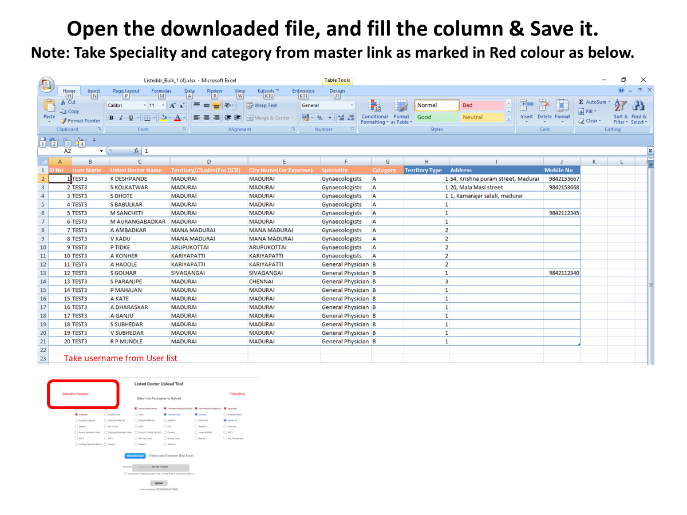Select the Format Painter tool
Screen dimensions: 687x515
(80, 121)
